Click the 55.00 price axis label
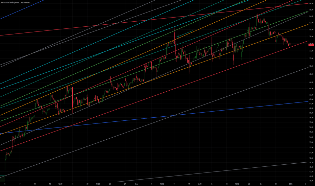Image resolution: width=315 pixels, height=186 pixels. (x=311, y=132)
